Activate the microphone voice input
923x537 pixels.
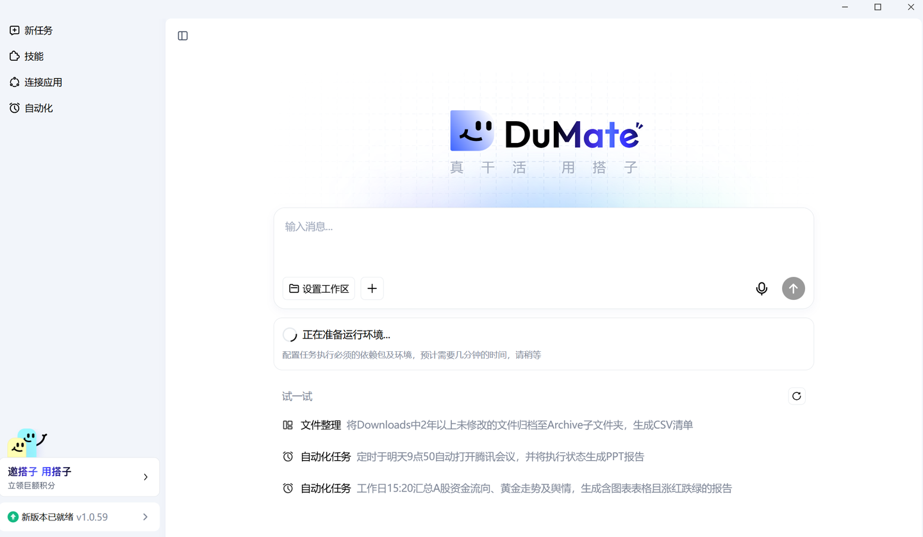coord(761,288)
